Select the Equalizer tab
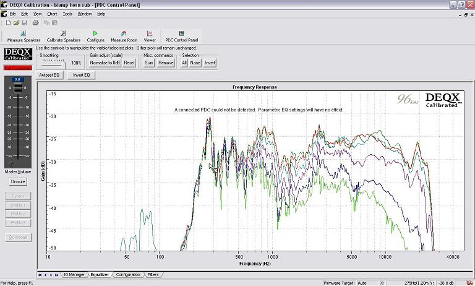475x286 pixels. click(100, 274)
